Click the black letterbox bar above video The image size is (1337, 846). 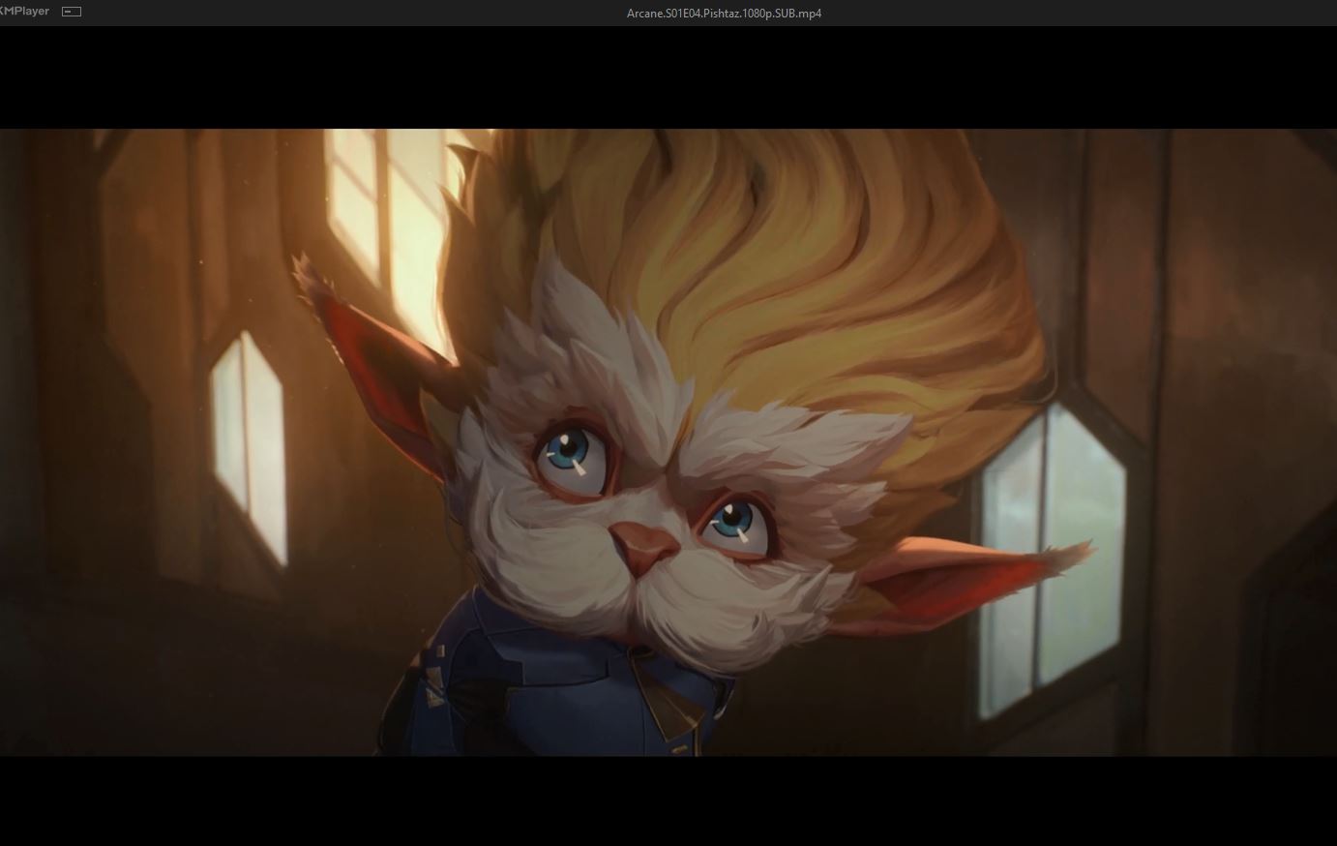[668, 77]
